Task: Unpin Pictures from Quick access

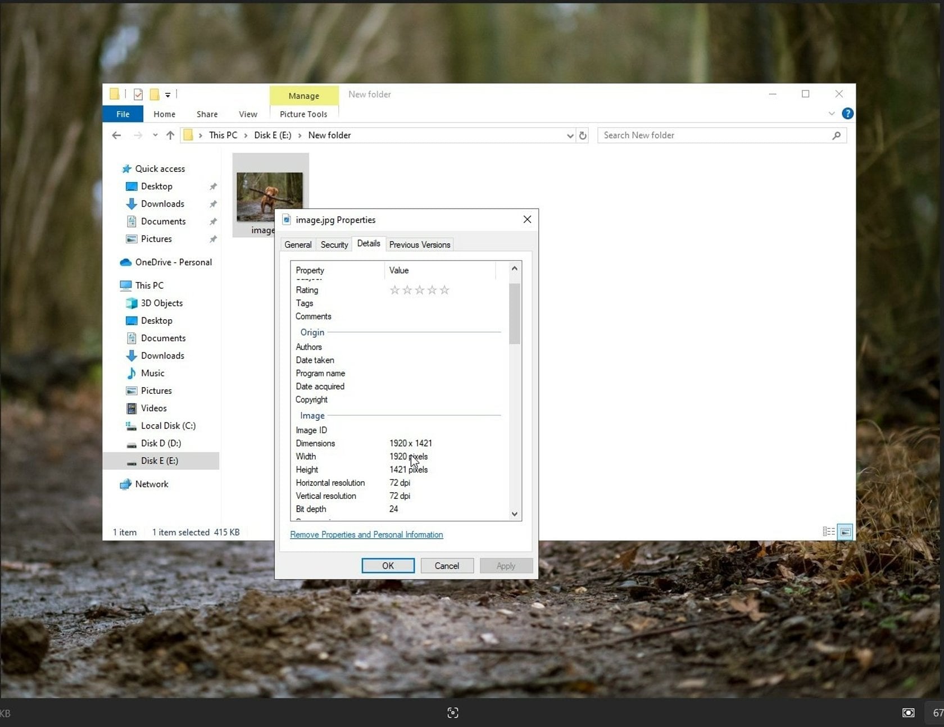Action: point(213,239)
